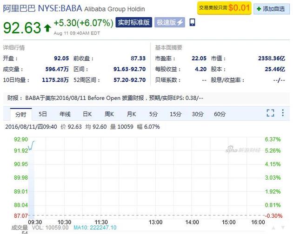293x234 pixels.
Task: Click the Aug 11 09:40AM EDT timestamp
Action: pyautogui.click(x=77, y=33)
